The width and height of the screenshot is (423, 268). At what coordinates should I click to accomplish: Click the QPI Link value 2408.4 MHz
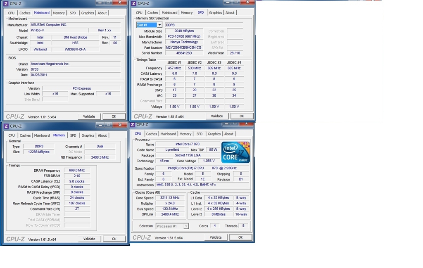pyautogui.click(x=170, y=214)
